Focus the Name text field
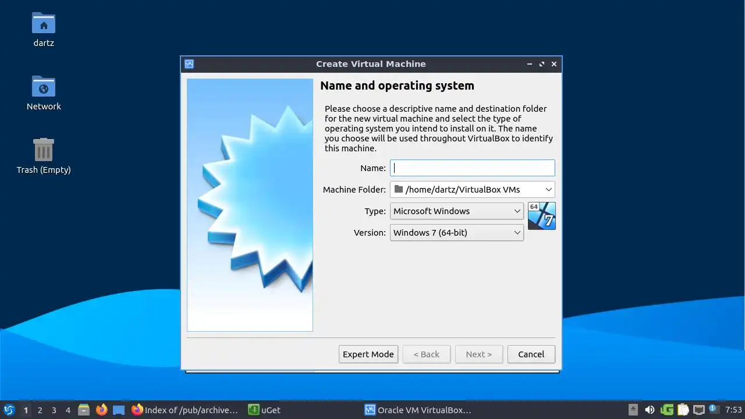The image size is (745, 419). coord(472,168)
